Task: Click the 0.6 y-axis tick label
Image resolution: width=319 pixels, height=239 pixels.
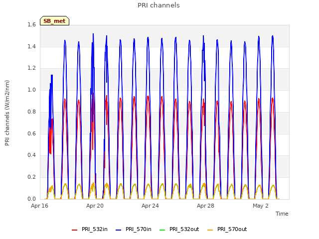Action: point(31,133)
